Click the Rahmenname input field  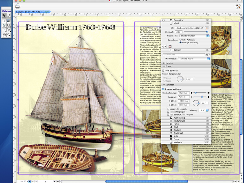click(184, 55)
